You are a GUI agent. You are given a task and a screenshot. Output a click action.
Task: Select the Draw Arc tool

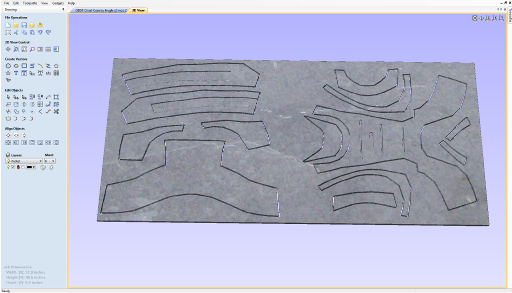click(x=40, y=66)
